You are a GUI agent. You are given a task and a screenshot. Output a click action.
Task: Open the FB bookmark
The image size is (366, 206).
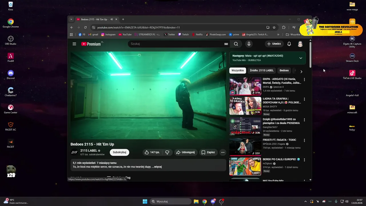[x=82, y=35]
